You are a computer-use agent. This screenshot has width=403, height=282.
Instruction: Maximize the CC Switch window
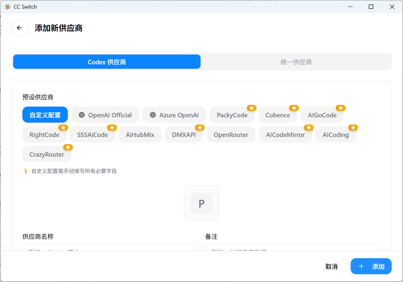click(371, 7)
